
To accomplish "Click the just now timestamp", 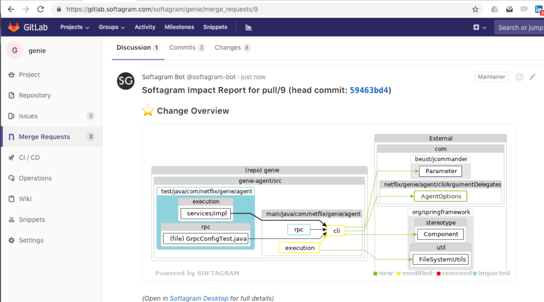I will tap(253, 77).
